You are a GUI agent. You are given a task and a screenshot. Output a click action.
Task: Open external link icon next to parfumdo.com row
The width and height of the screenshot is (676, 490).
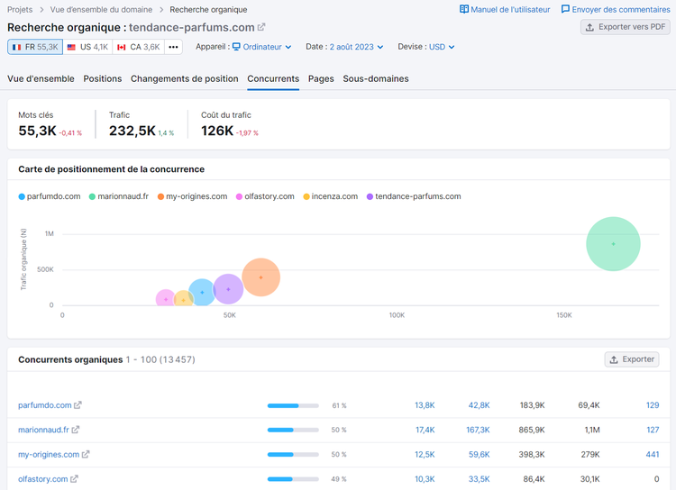click(x=78, y=405)
